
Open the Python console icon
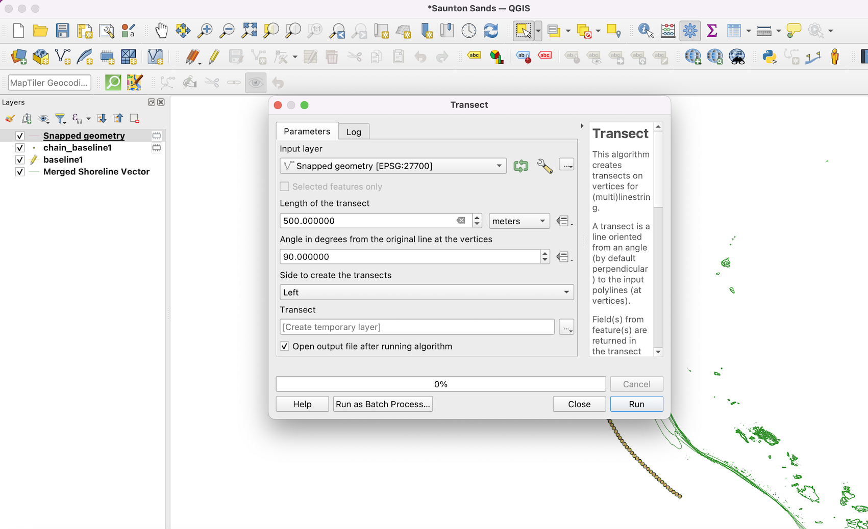[x=770, y=57]
